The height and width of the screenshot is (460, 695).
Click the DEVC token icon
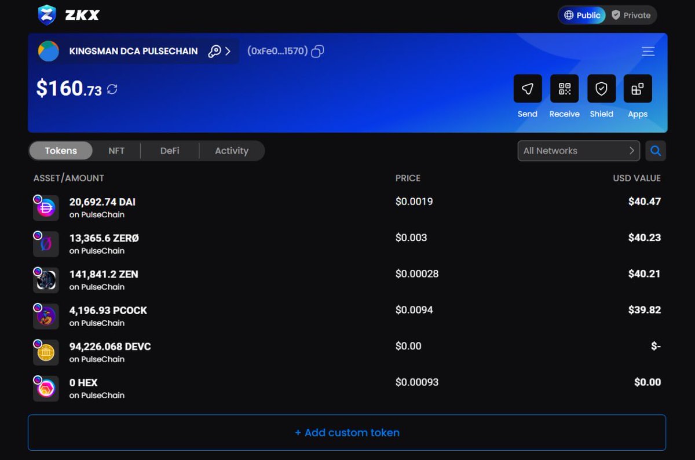click(x=46, y=352)
